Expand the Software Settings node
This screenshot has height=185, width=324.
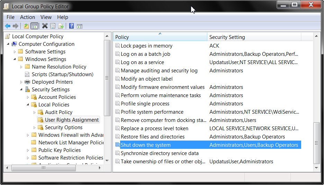tap(15, 52)
